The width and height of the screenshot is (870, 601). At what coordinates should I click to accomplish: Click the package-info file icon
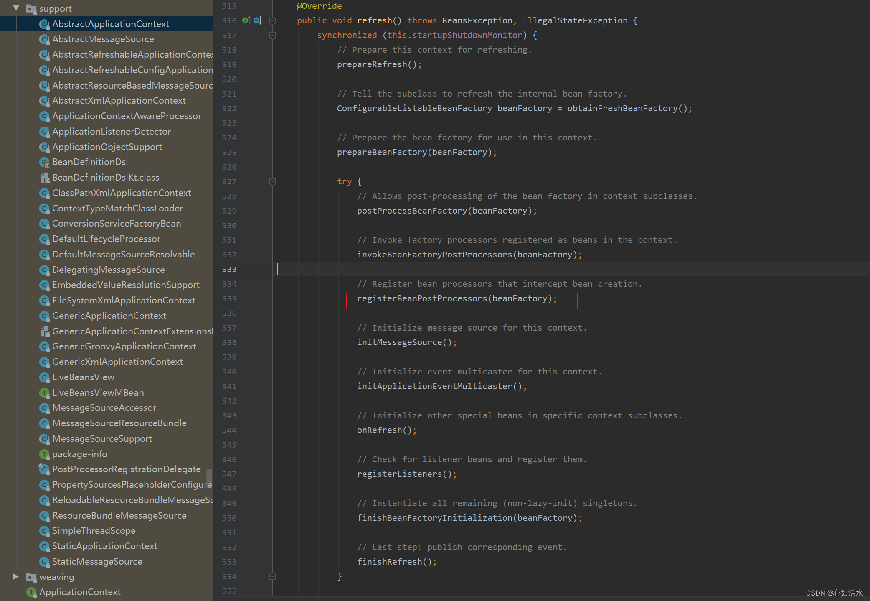44,454
